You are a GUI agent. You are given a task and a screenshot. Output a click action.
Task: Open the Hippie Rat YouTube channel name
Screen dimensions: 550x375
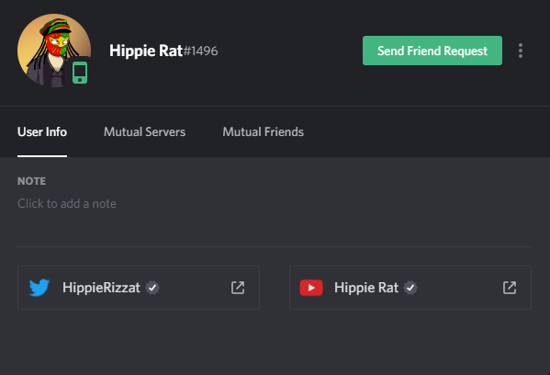pyautogui.click(x=366, y=288)
